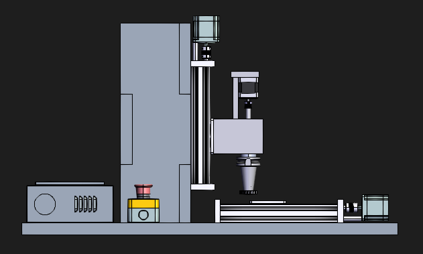The height and width of the screenshot is (254, 423).
Task: Select the dark spindle motor at top
Action: click(248, 88)
